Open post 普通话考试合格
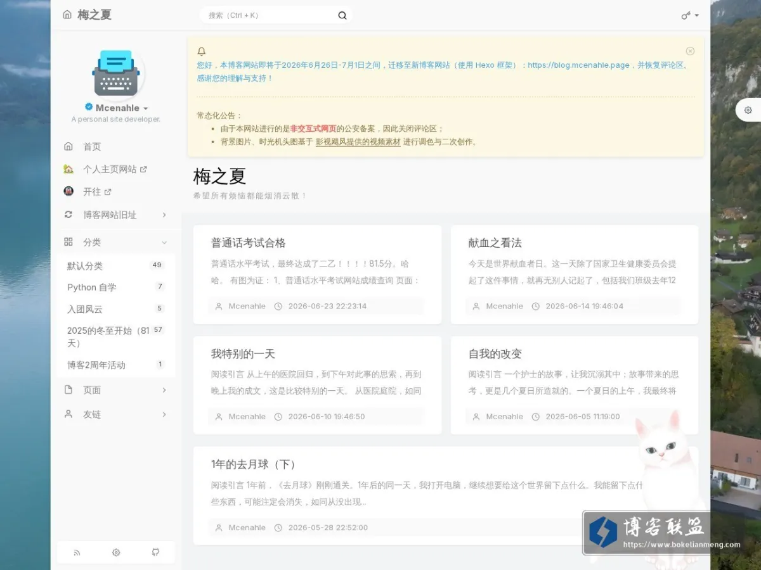Image resolution: width=761 pixels, height=570 pixels. 249,243
